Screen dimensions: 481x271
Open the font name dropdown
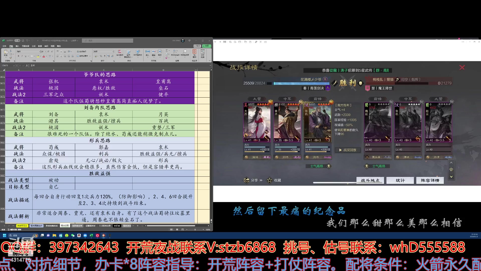[40, 51]
